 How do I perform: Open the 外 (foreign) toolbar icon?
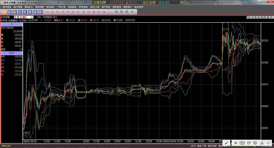(x=25, y=12)
